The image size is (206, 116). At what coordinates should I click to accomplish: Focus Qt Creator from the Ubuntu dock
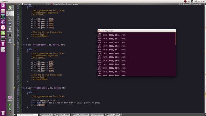(3, 33)
